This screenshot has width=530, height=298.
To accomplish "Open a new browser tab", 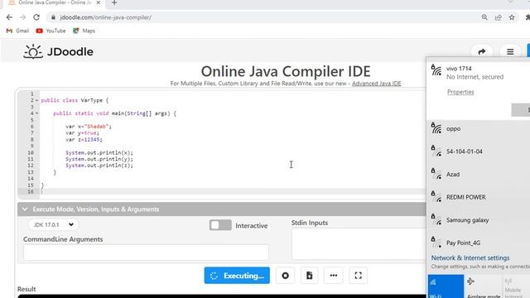I will pyautogui.click(x=114, y=2).
